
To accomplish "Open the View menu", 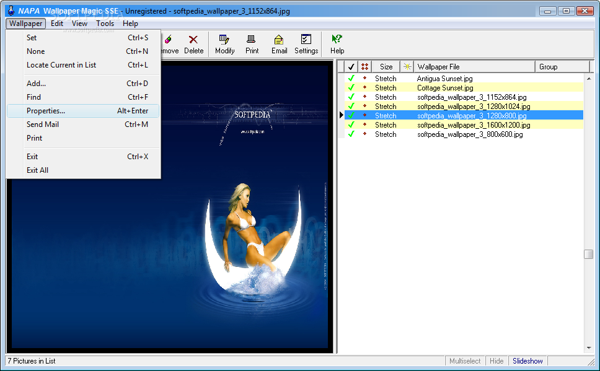I will point(79,24).
